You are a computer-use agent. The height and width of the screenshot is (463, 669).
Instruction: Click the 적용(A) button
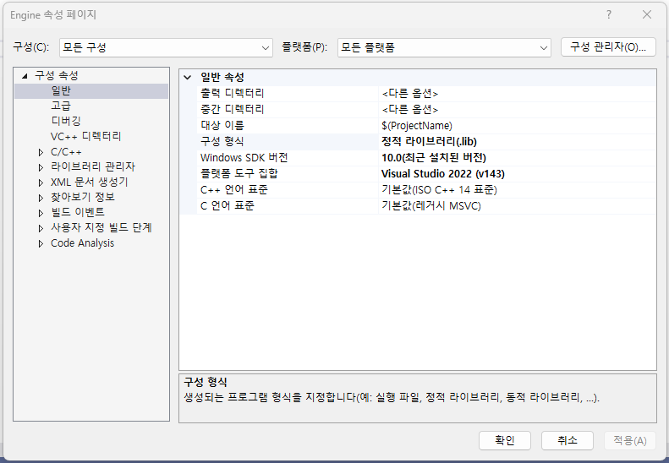tap(630, 440)
